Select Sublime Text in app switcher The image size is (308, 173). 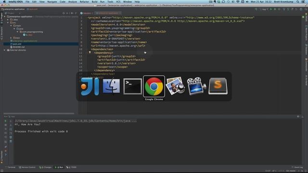218,86
